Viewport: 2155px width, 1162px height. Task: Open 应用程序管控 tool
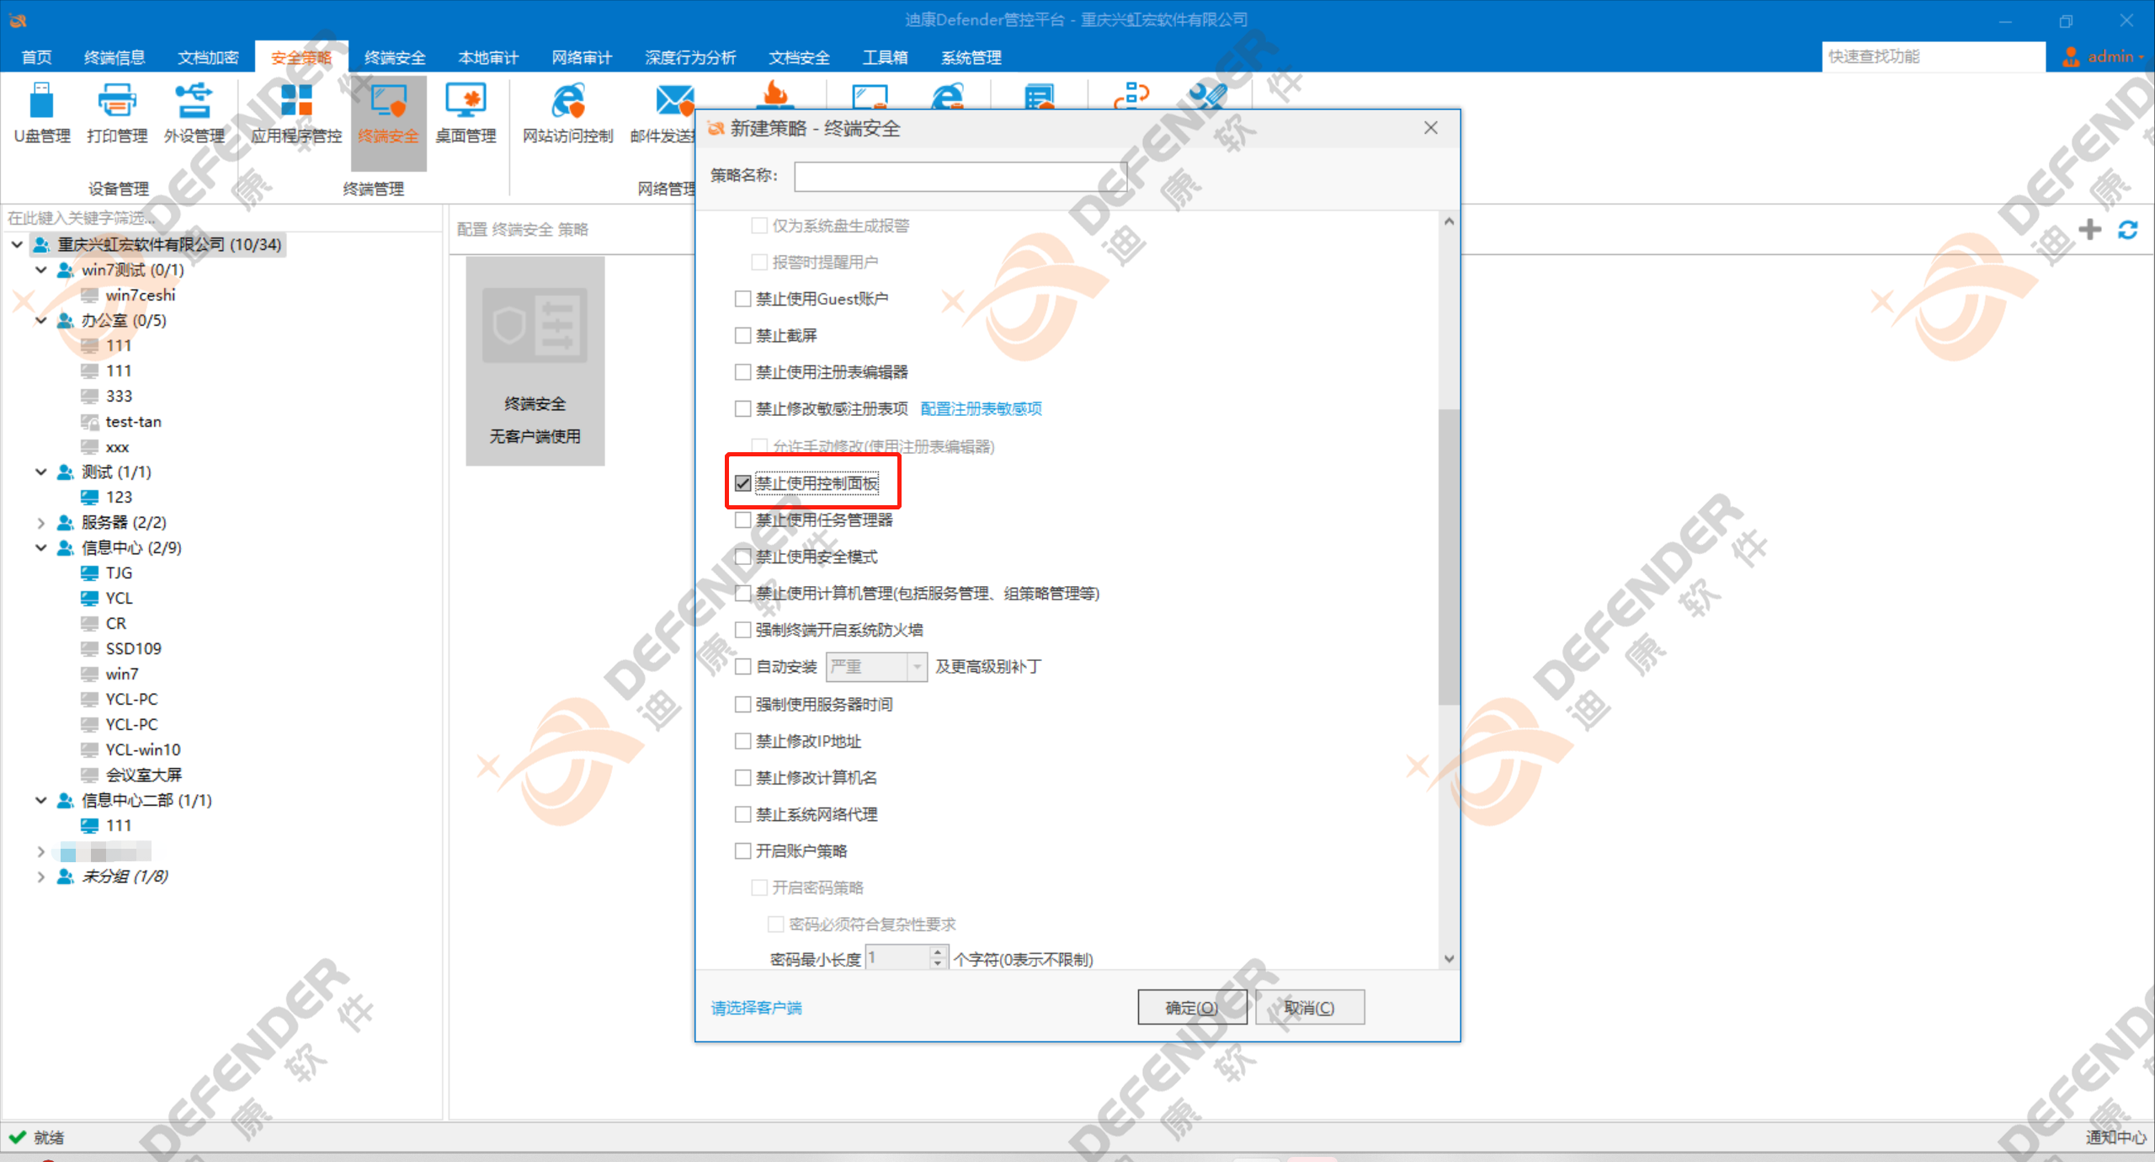[x=296, y=113]
